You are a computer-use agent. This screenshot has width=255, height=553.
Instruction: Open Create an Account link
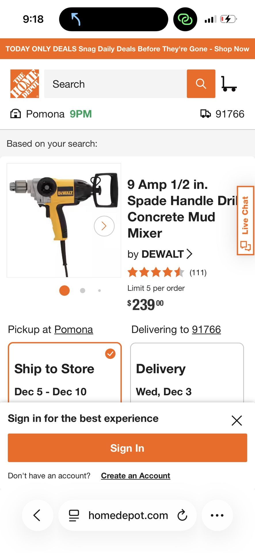click(x=135, y=476)
